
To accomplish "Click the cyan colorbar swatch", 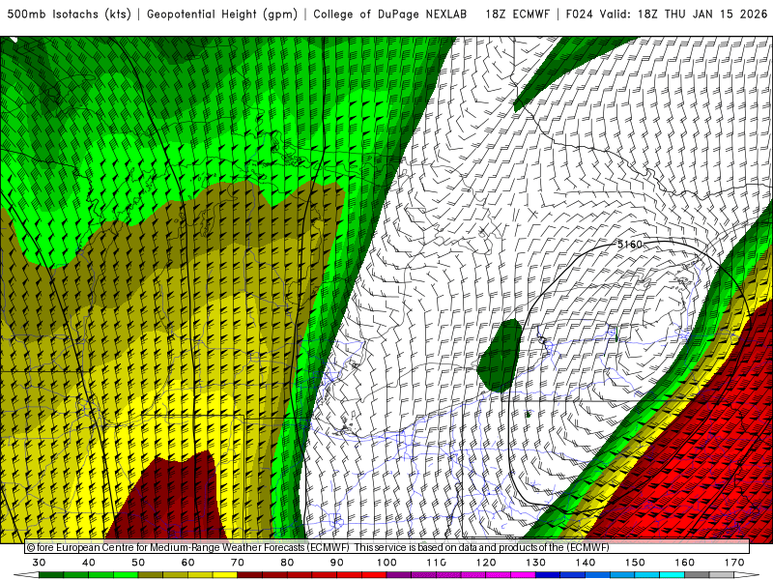I will 673,575.
